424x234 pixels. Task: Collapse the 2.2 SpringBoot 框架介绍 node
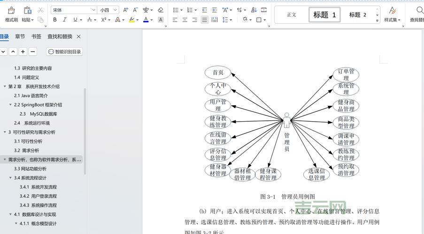tap(10, 105)
